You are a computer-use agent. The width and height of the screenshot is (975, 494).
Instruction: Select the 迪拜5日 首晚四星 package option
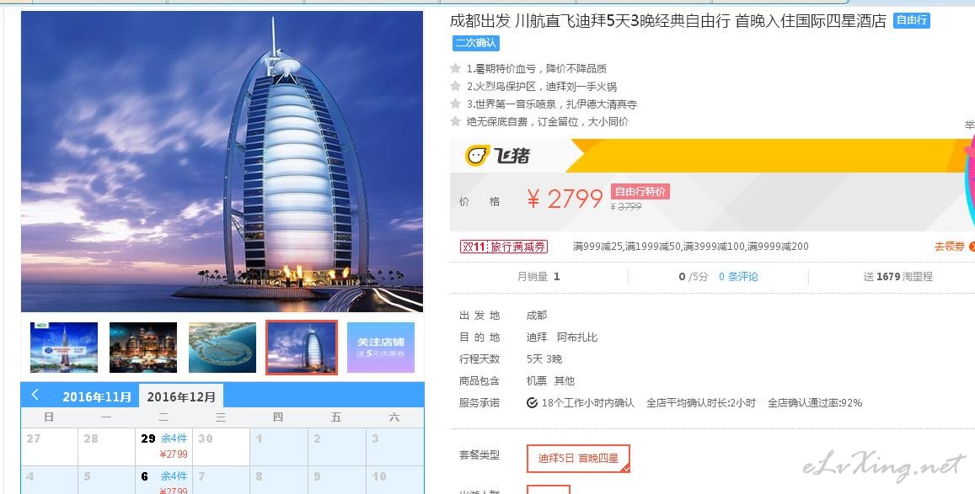pyautogui.click(x=578, y=459)
